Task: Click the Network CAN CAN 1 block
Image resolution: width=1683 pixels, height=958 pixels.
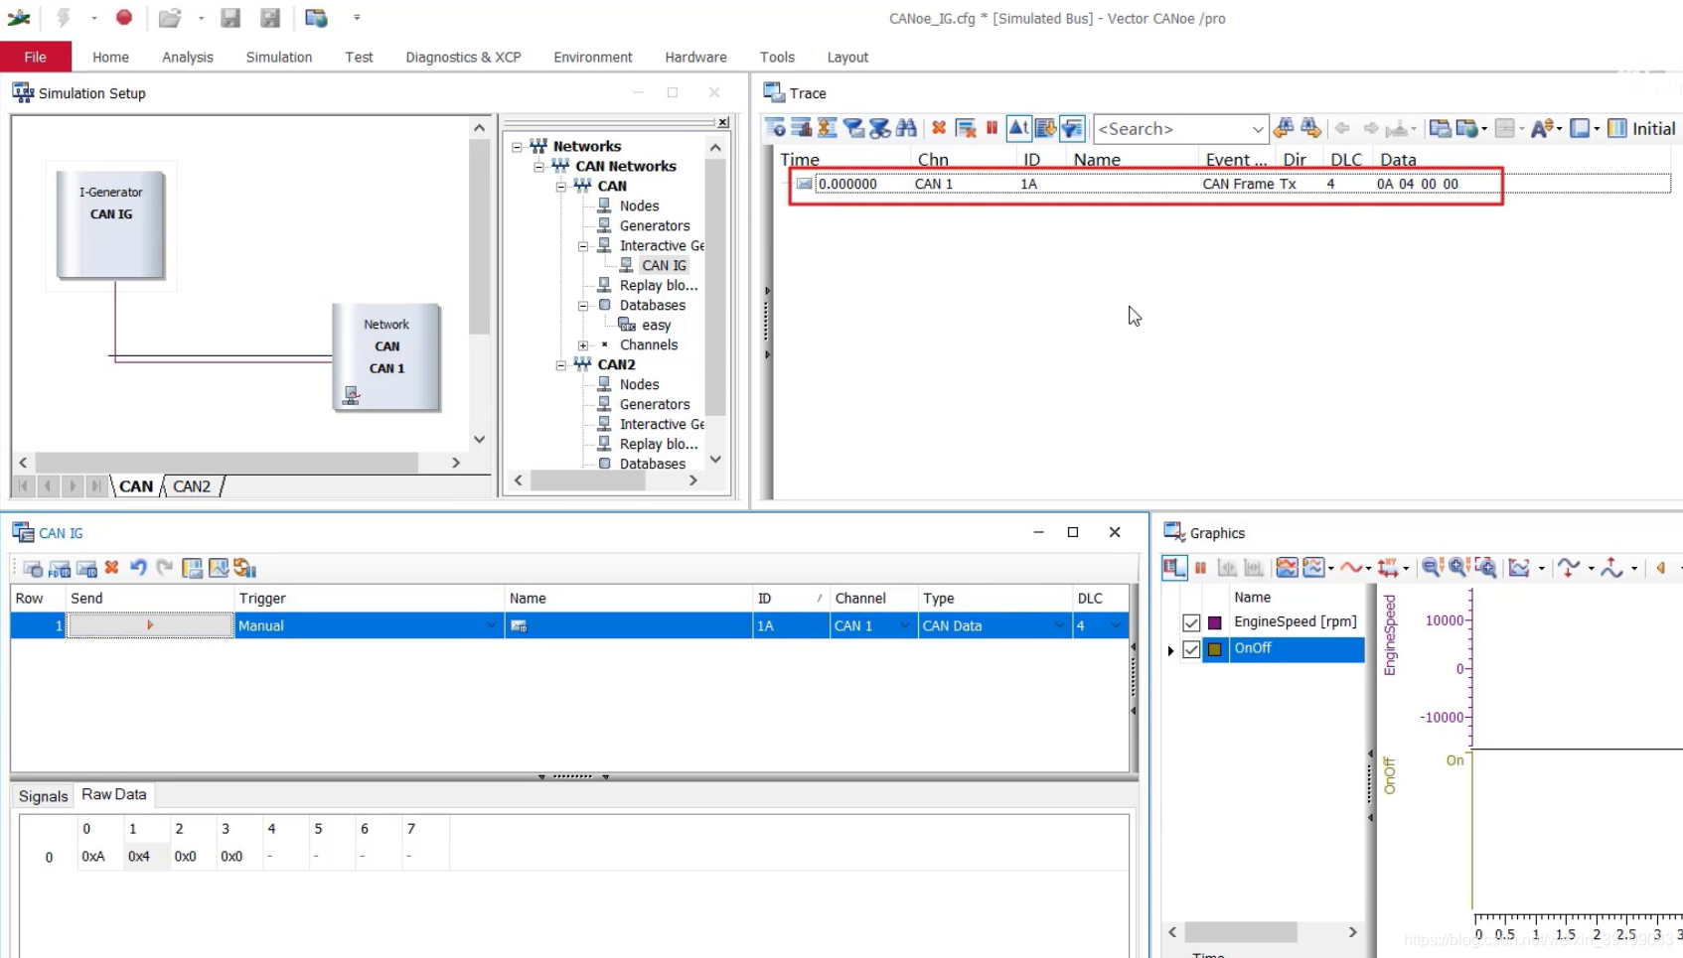Action: point(386,357)
